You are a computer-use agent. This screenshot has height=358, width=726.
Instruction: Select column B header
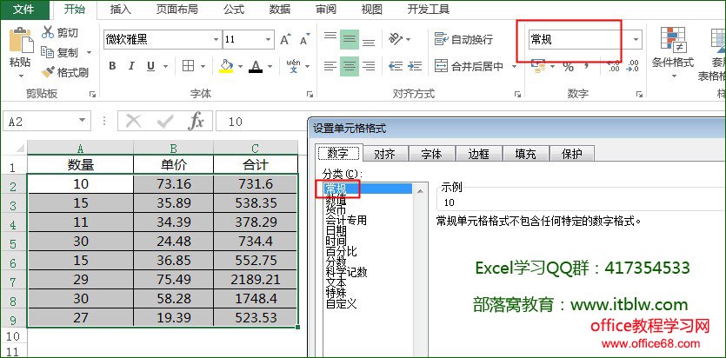pyautogui.click(x=174, y=149)
